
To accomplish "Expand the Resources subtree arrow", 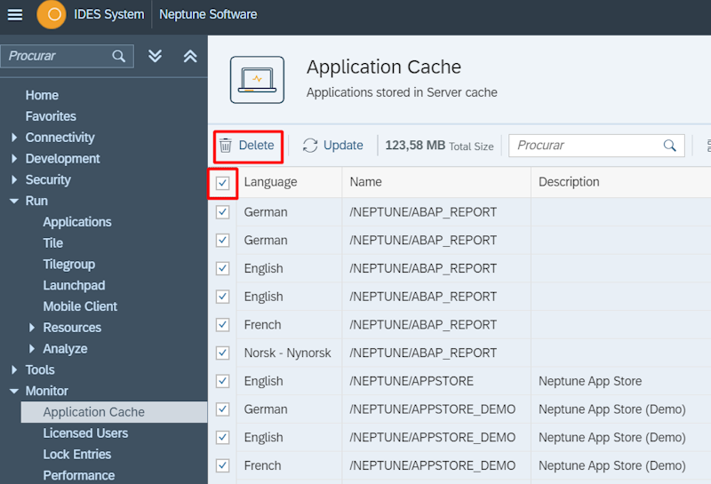I will click(x=32, y=328).
